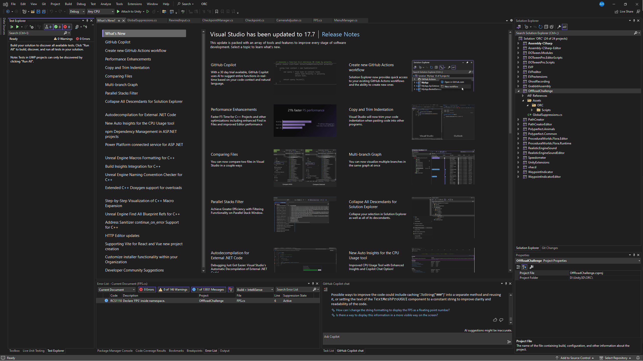Click Attach to Unity button
Image resolution: width=643 pixels, height=361 pixels.
[129, 12]
